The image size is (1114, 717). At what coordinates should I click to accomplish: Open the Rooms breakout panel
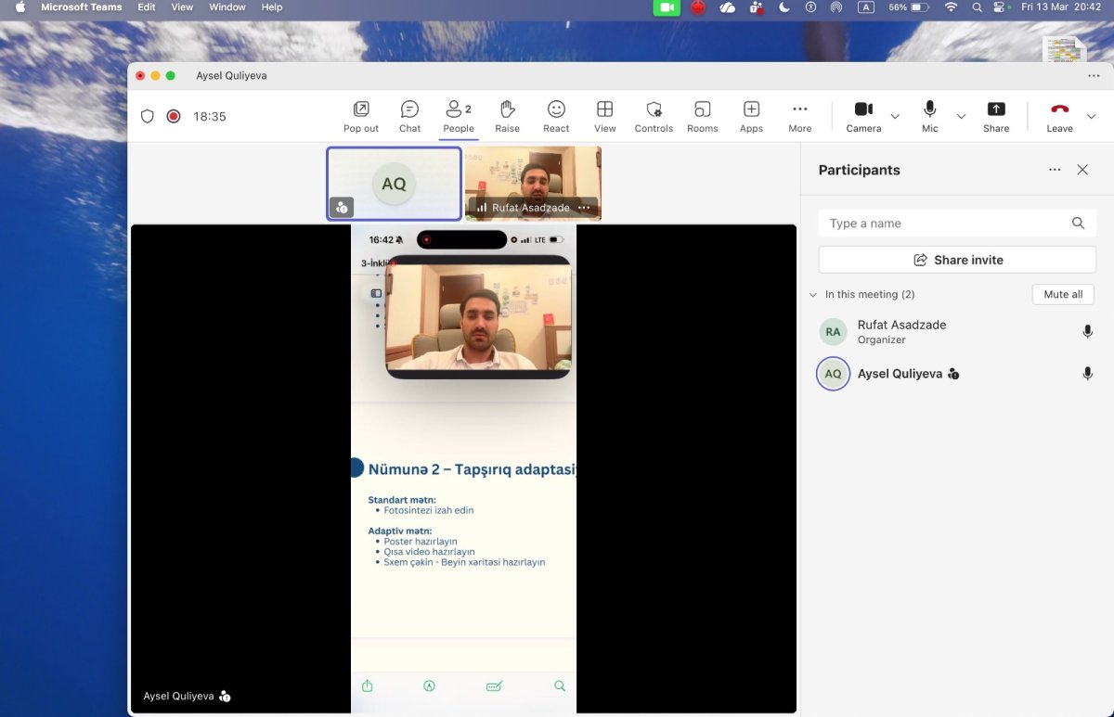tap(703, 117)
